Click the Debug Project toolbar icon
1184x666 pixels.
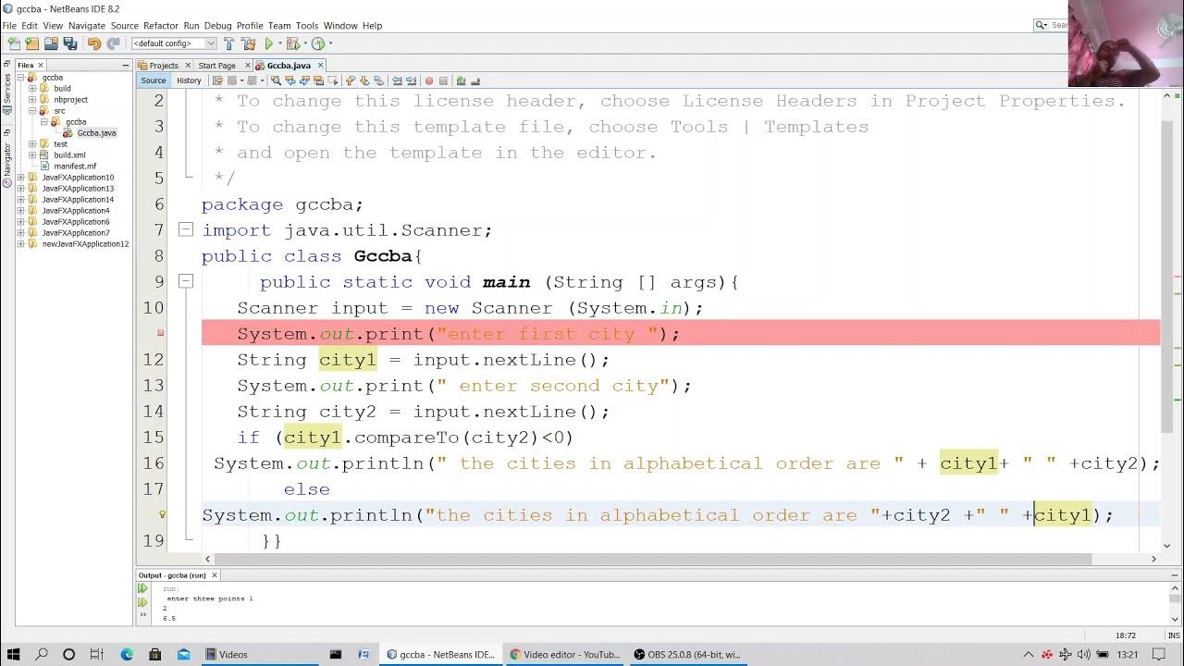coord(293,43)
